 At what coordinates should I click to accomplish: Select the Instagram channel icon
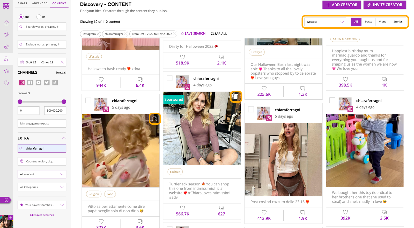[x=22, y=83]
